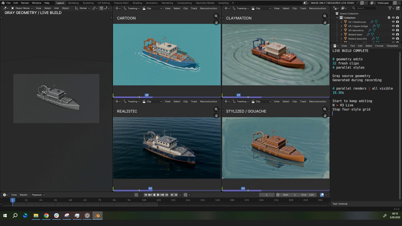Image resolution: width=402 pixels, height=226 pixels.
Task: Open Tracking mode dropdown in CARTOON editor
Action: click(x=132, y=8)
